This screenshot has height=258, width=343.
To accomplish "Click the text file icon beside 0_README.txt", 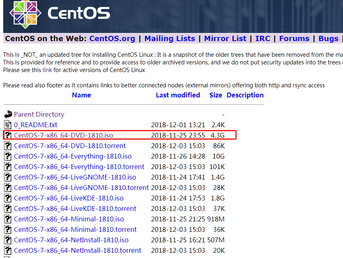I will (8, 124).
